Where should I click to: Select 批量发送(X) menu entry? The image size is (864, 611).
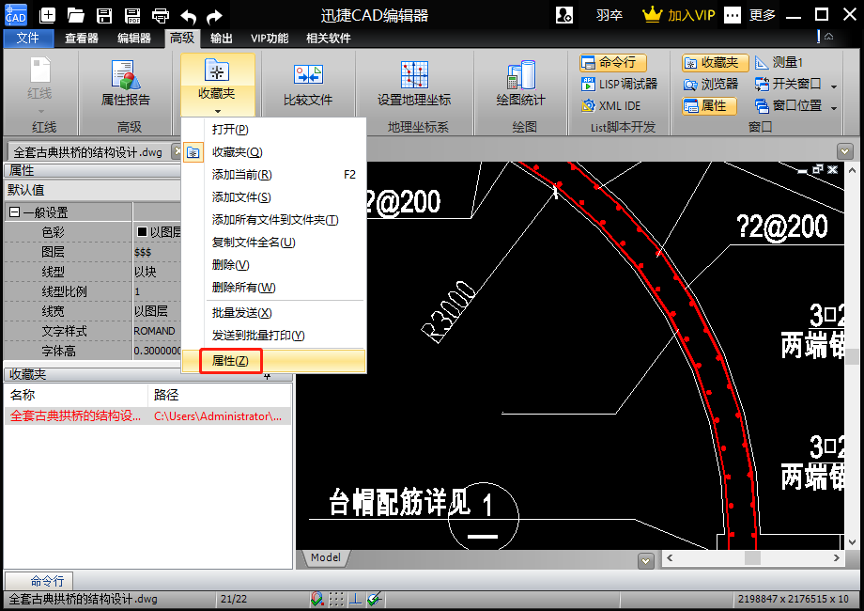pyautogui.click(x=274, y=313)
